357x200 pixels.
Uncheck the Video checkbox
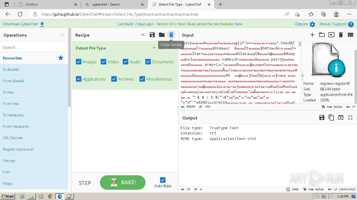(103, 62)
